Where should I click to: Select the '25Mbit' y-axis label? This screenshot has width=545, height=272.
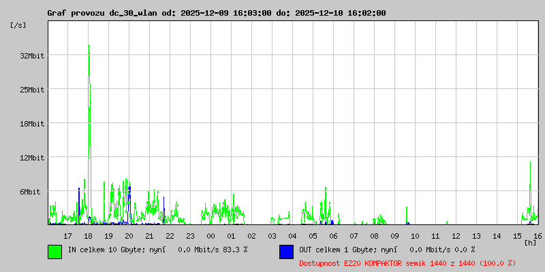click(x=32, y=90)
